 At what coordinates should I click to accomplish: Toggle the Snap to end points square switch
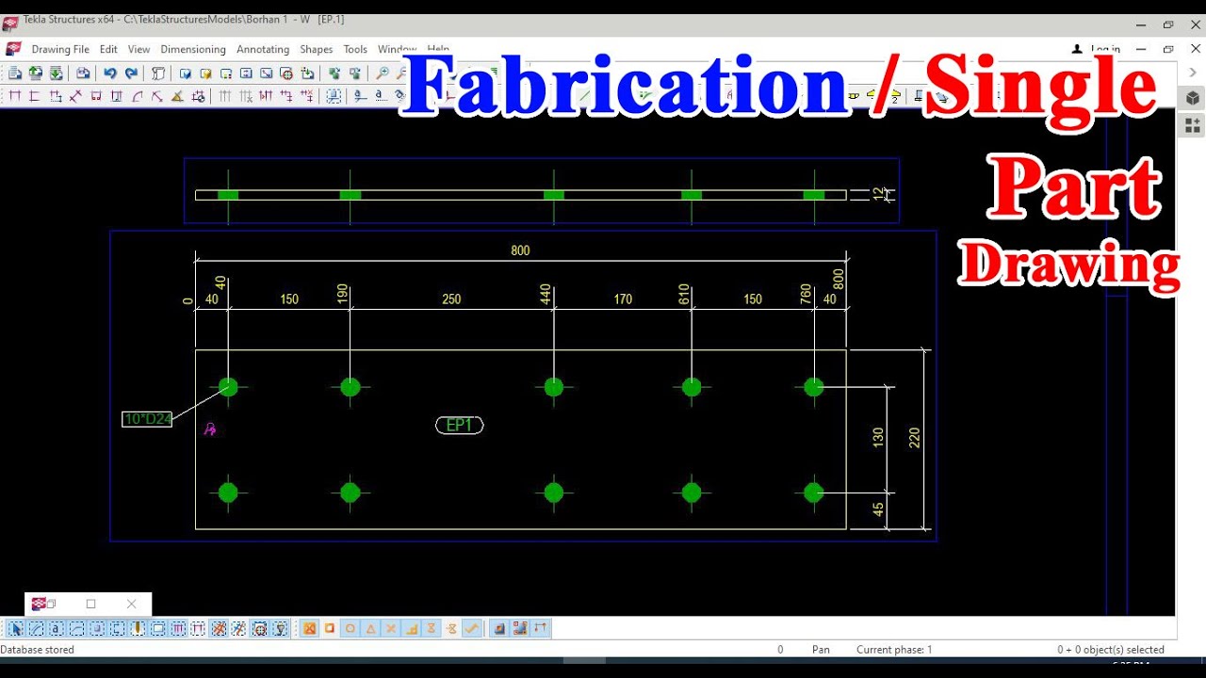click(329, 628)
